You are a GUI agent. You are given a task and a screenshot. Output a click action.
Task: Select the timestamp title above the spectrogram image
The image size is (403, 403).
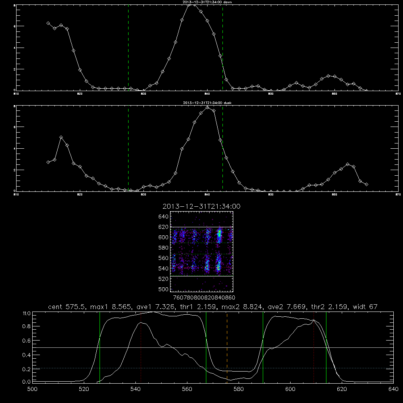tap(201, 206)
